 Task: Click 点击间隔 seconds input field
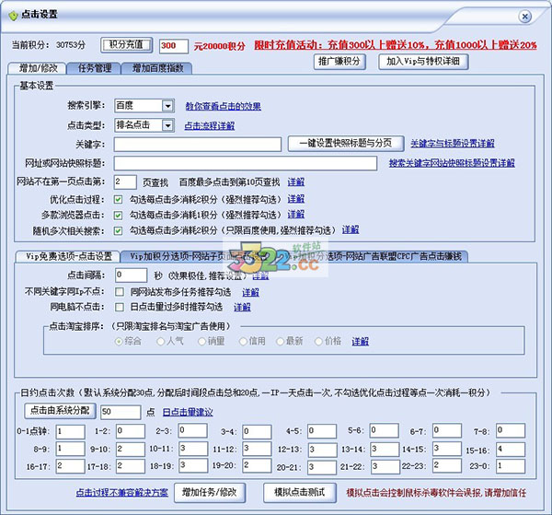[x=131, y=275]
